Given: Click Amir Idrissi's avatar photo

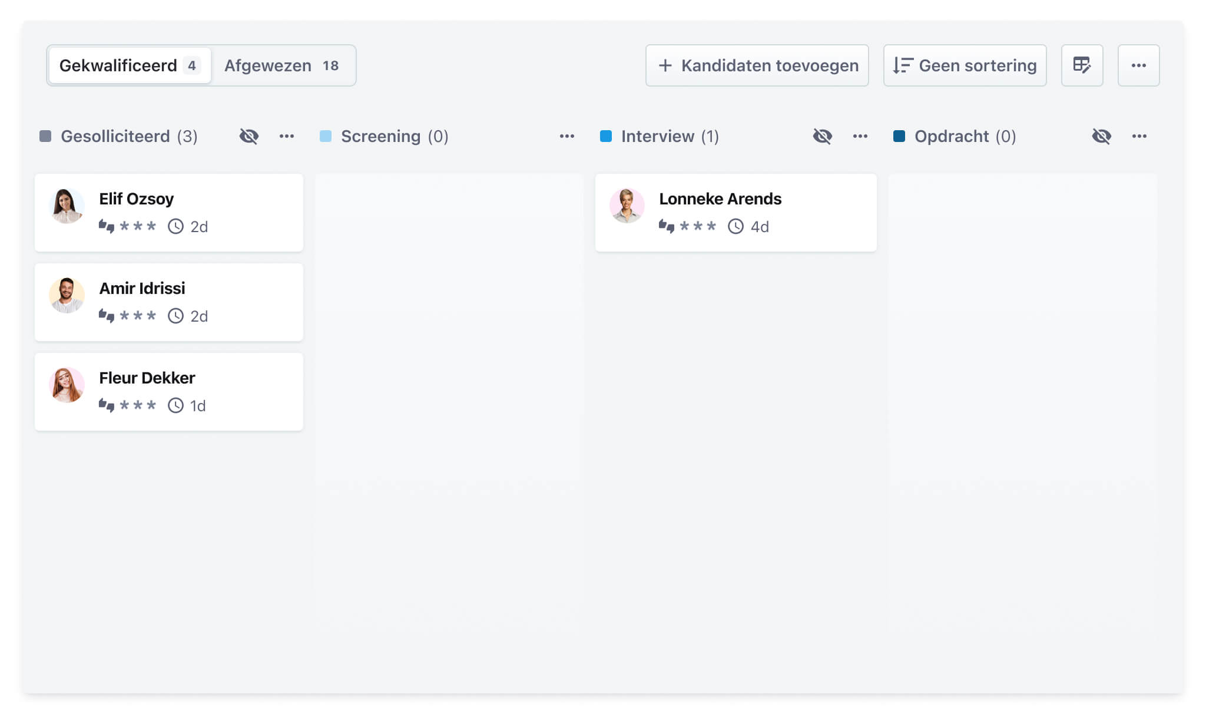Looking at the screenshot, I should tap(67, 295).
